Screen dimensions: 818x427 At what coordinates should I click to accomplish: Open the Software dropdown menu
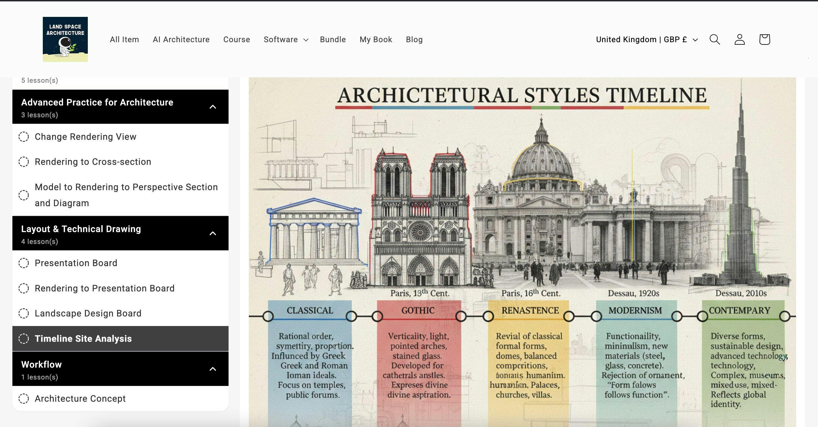[x=286, y=40]
